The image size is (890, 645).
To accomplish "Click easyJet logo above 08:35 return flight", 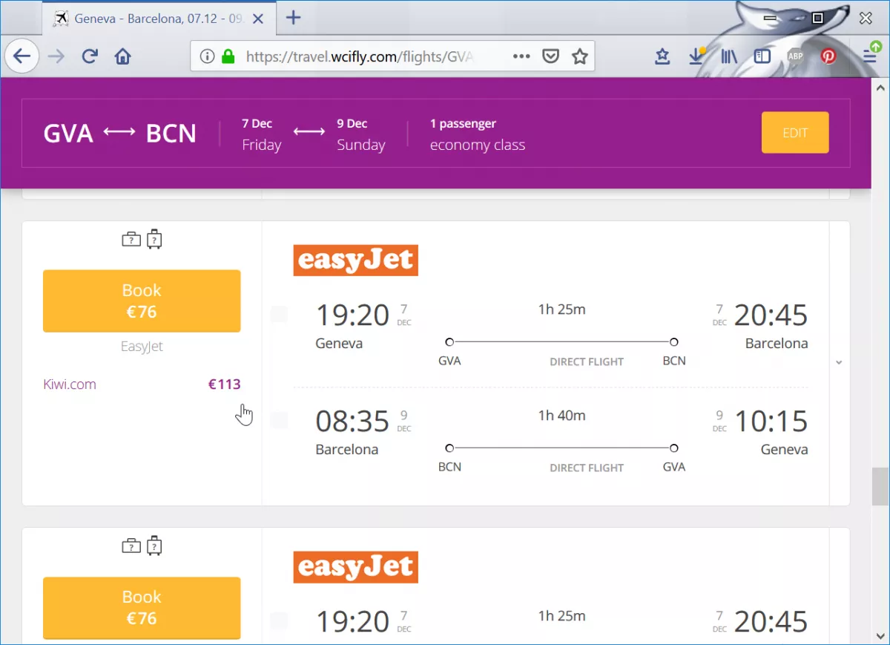I will tap(356, 261).
